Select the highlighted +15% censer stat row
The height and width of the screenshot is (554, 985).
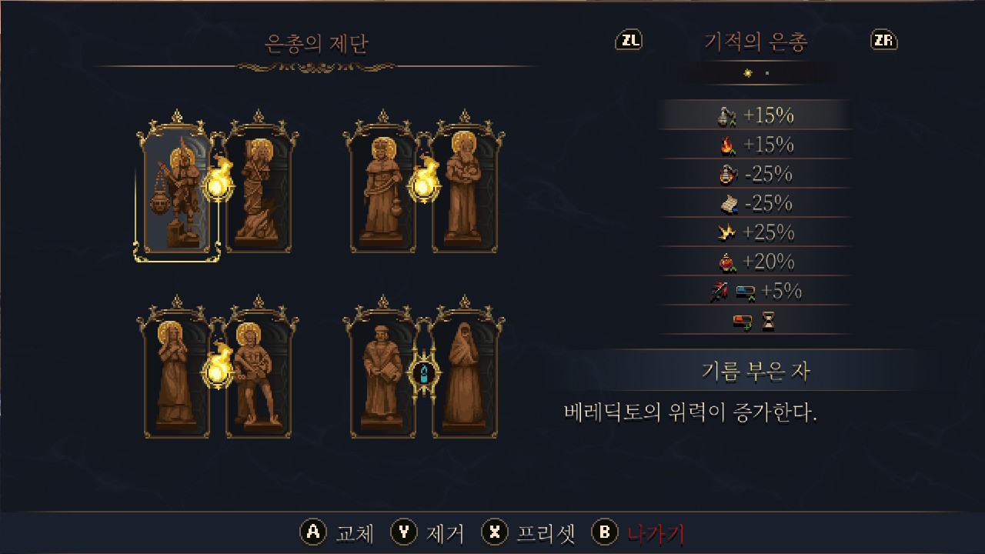pos(755,115)
